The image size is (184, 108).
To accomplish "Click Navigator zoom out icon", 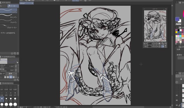I will (154, 43).
